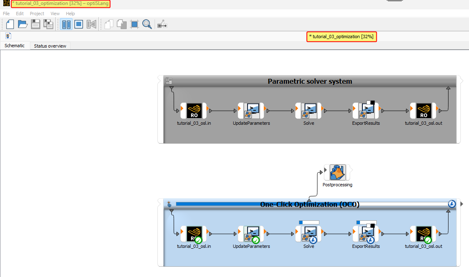
Task: Switch to the Schematic tab
Action: [x=14, y=46]
